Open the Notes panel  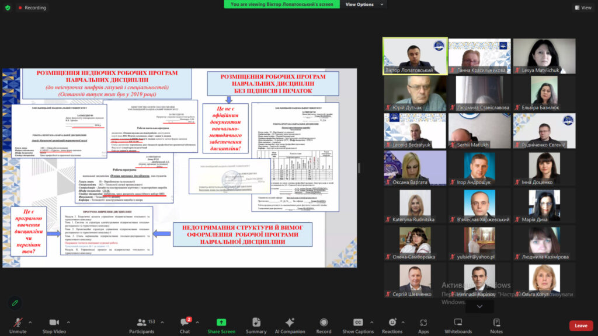[x=496, y=325]
